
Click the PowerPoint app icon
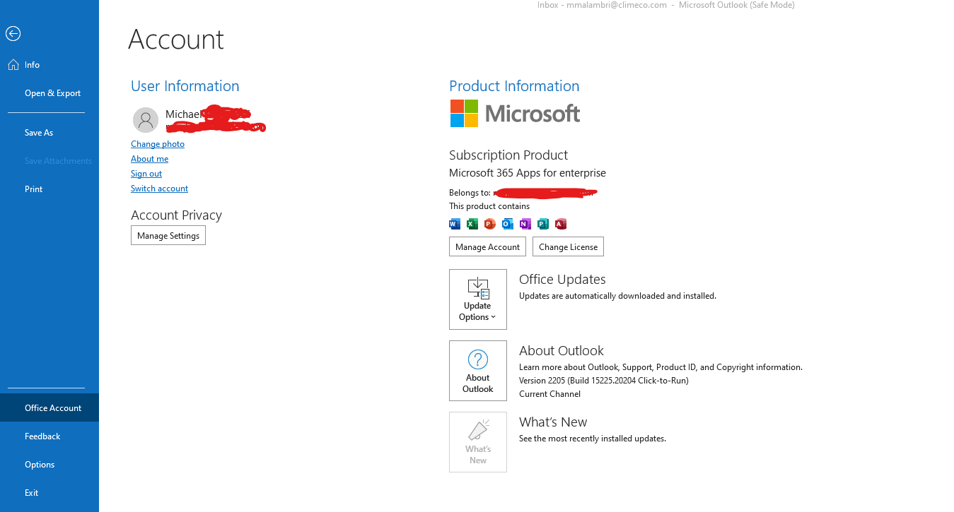point(490,224)
